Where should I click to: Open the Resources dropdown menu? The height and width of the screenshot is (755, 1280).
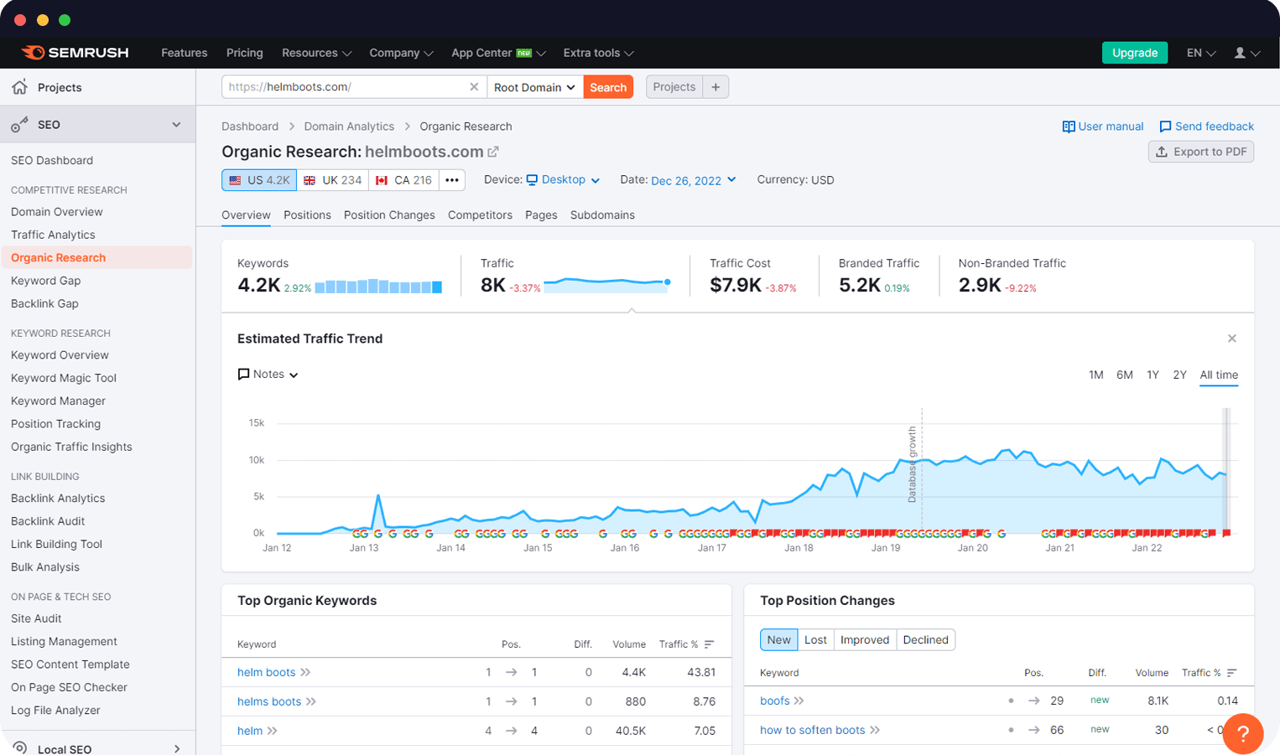[x=316, y=53]
